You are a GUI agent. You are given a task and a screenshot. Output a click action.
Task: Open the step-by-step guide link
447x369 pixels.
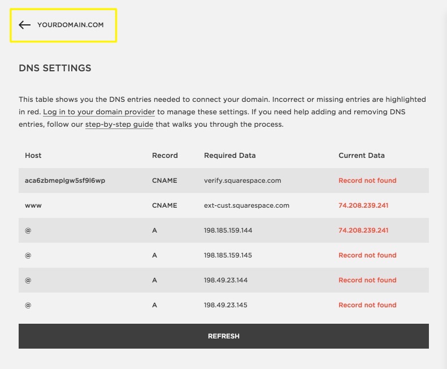[x=119, y=125]
